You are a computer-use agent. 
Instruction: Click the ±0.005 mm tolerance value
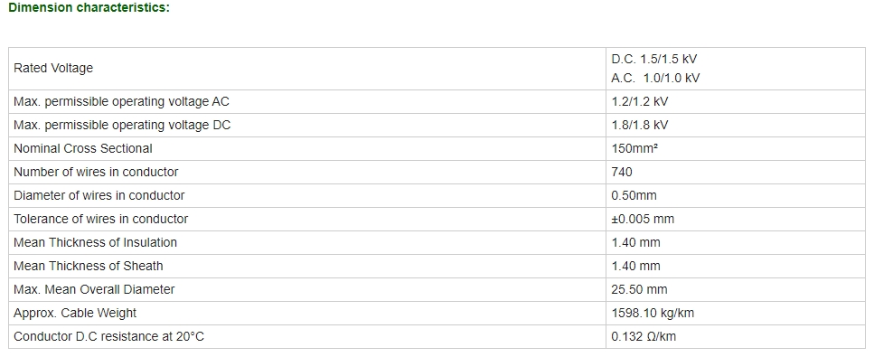pyautogui.click(x=643, y=220)
